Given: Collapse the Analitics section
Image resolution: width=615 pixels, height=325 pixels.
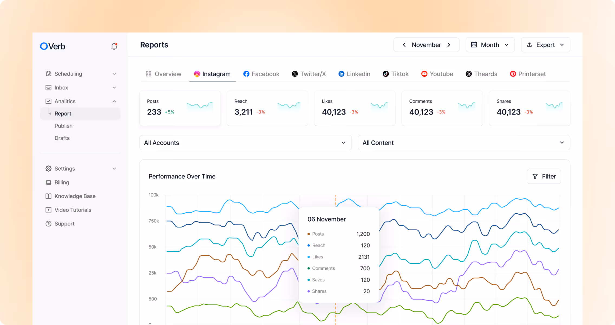Looking at the screenshot, I should (x=114, y=101).
